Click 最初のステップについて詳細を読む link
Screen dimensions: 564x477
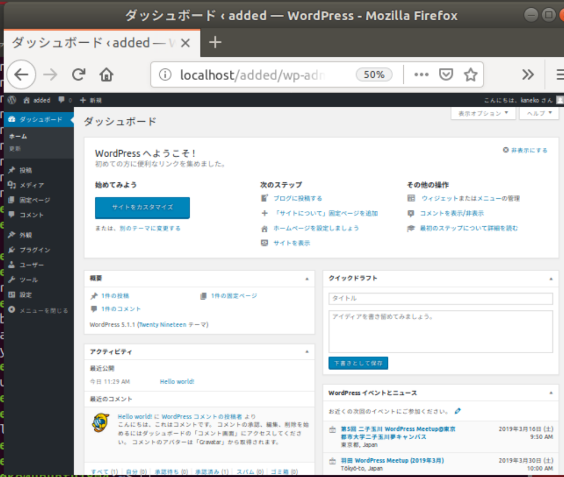pyautogui.click(x=469, y=228)
